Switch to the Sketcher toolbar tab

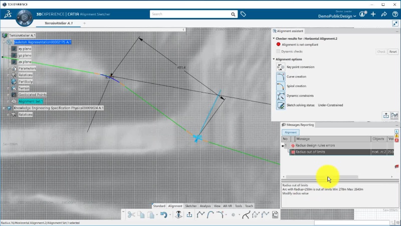coord(191,206)
